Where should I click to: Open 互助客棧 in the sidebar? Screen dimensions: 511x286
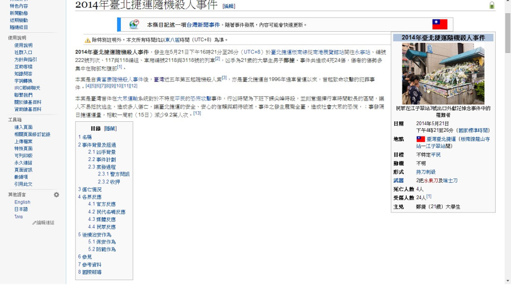coord(23,67)
